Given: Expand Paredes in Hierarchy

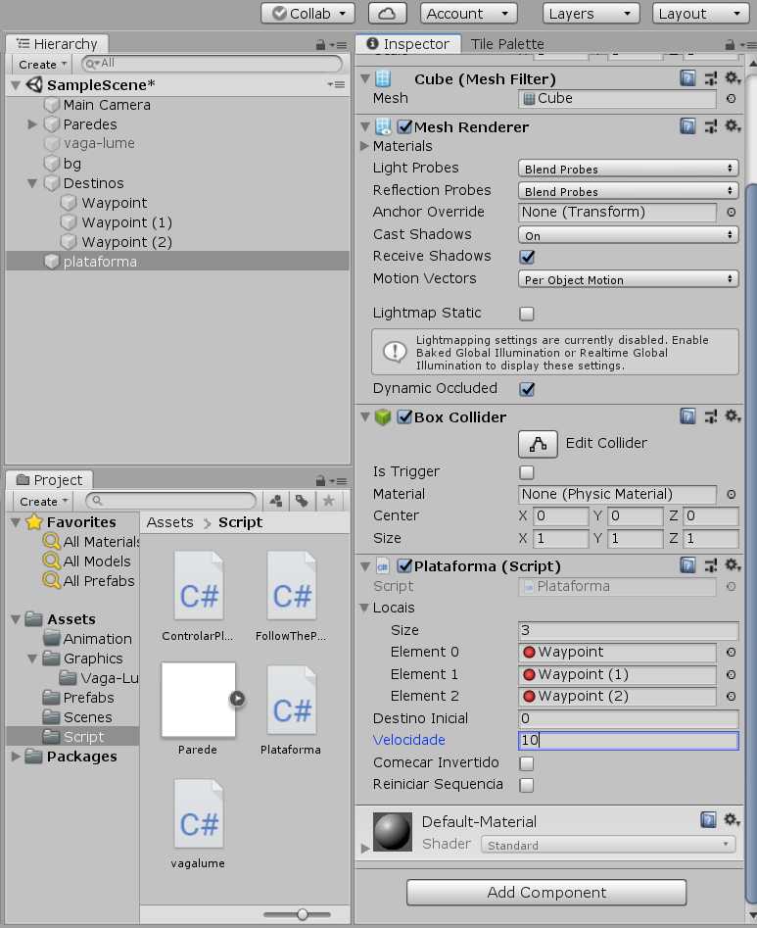Looking at the screenshot, I should click(32, 124).
